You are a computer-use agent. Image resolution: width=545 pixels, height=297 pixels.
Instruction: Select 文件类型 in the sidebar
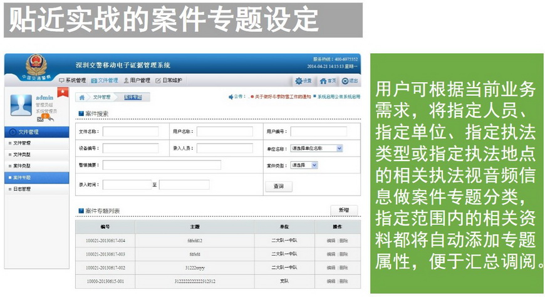pyautogui.click(x=36, y=154)
